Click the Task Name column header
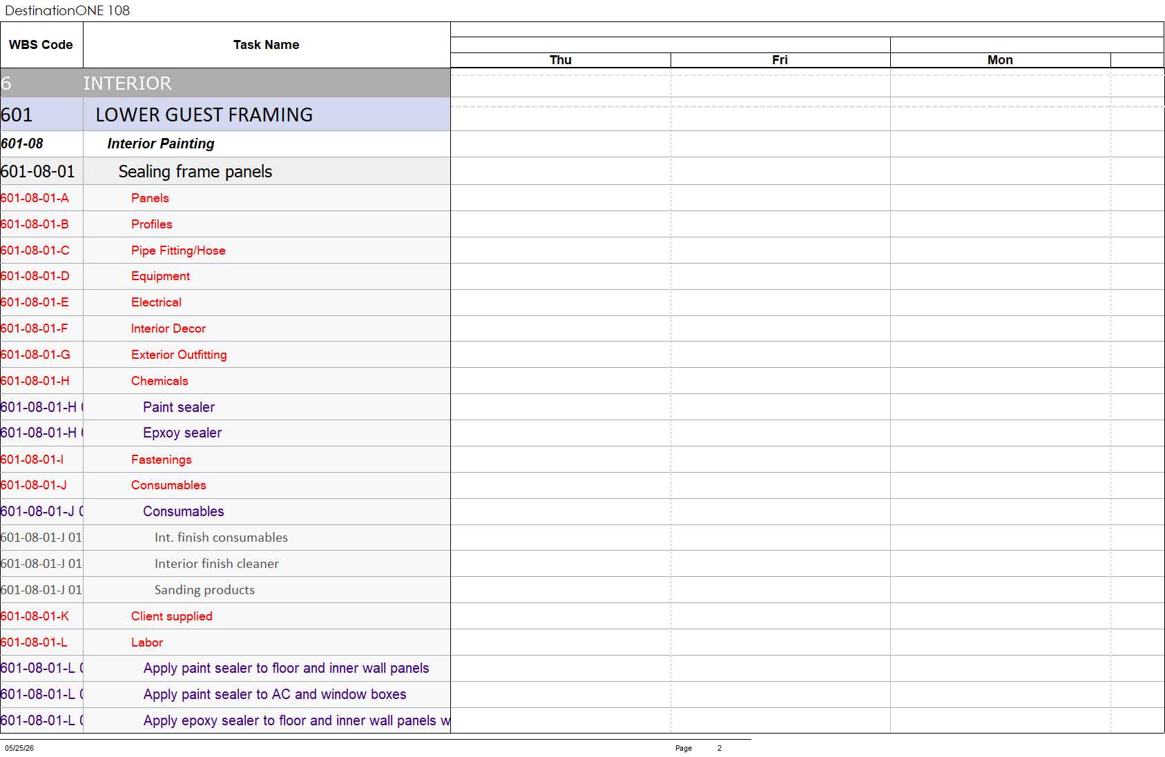 [x=267, y=45]
